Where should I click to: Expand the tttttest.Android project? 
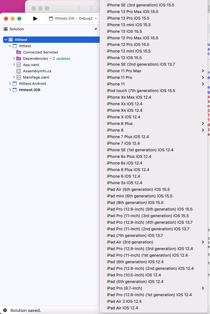[x=10, y=84]
